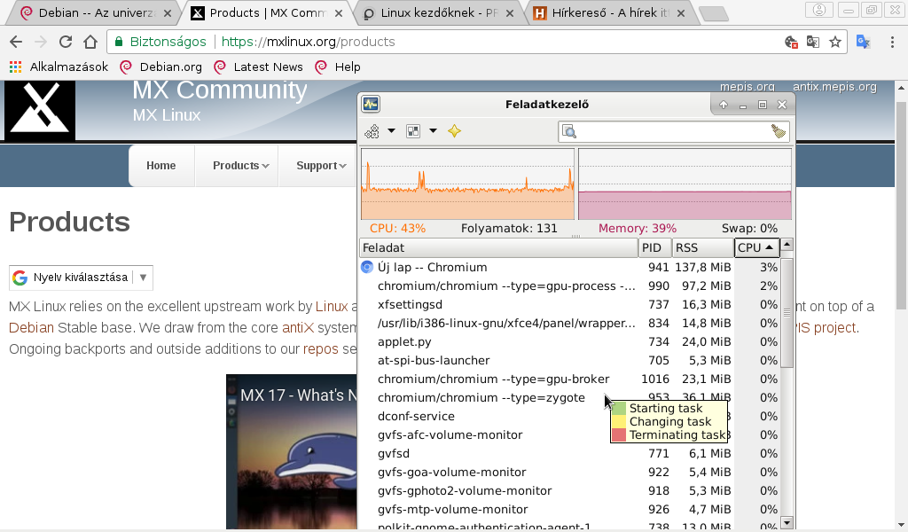Open Task Manager settings gear icon
Screen dimensions: 908x532
(372, 131)
